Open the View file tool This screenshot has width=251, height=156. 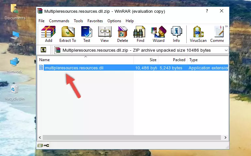(105, 34)
